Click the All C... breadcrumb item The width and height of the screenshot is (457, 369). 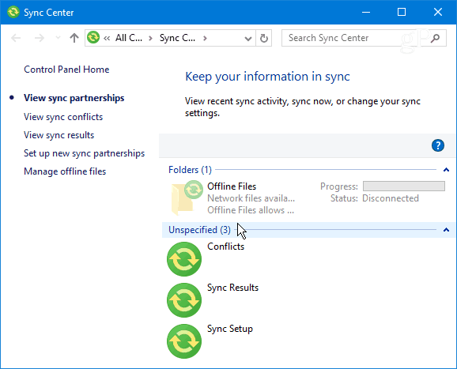tap(129, 38)
